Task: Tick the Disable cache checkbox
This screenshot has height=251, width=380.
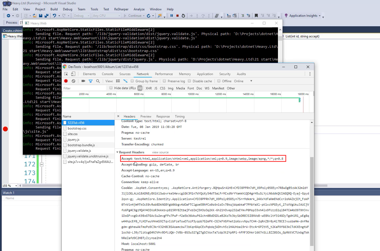Action: pyautogui.click(x=189, y=81)
